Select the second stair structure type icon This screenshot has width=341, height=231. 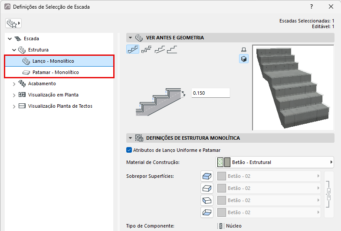coord(146,49)
